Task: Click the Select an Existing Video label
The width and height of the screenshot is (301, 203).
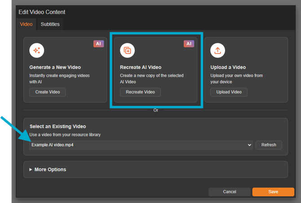Action: tap(58, 126)
